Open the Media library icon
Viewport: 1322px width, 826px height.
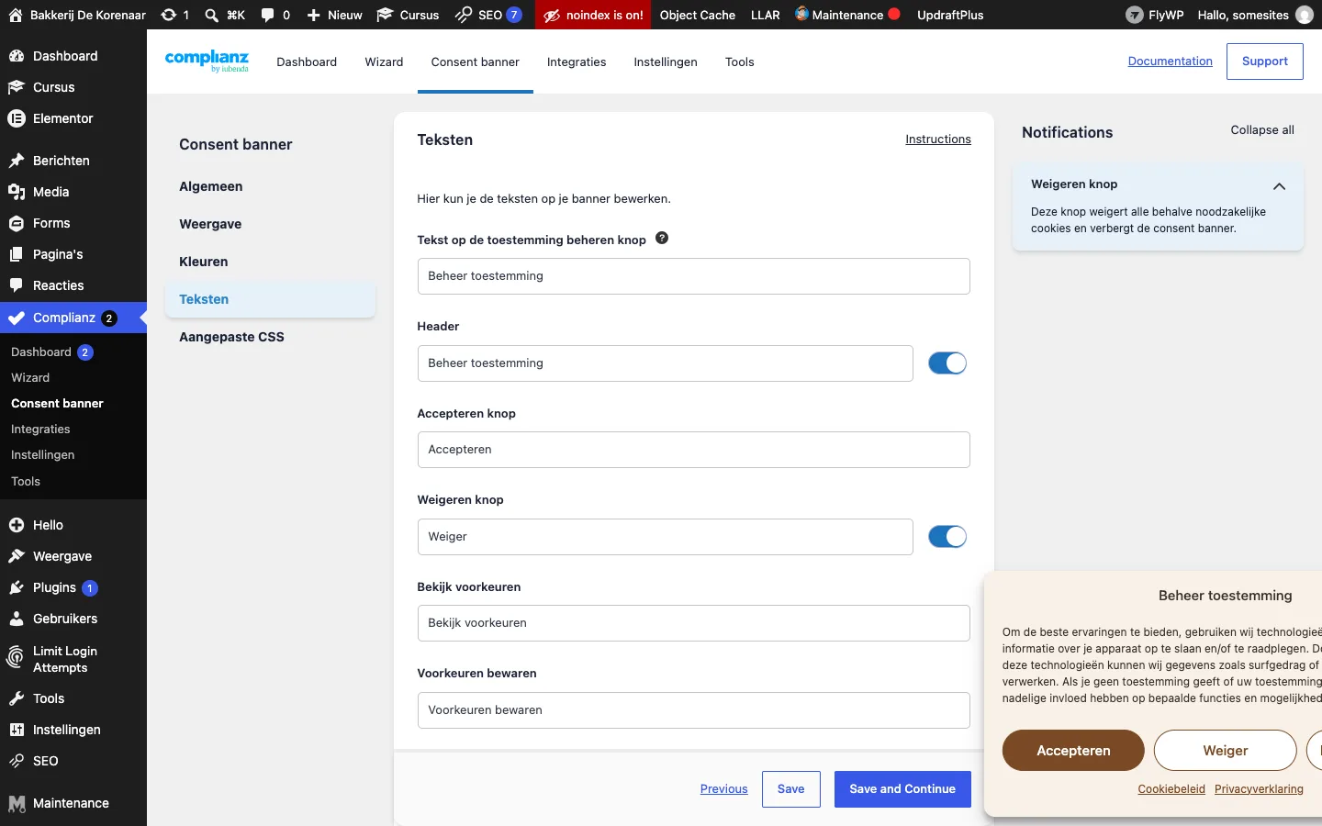[17, 192]
